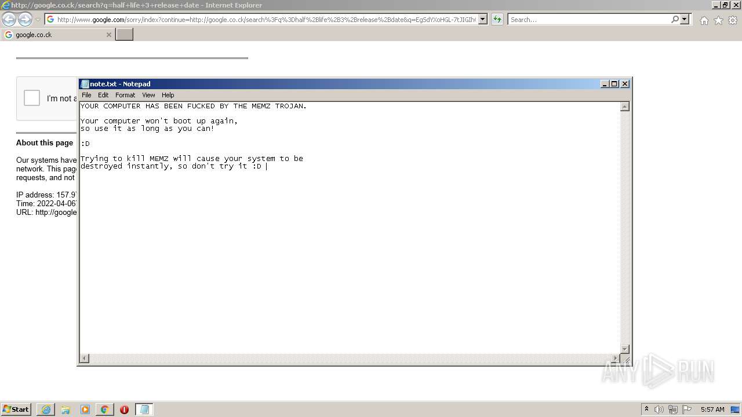Switch to the Notepad taskbar button
The image size is (742, 417).
click(x=144, y=409)
